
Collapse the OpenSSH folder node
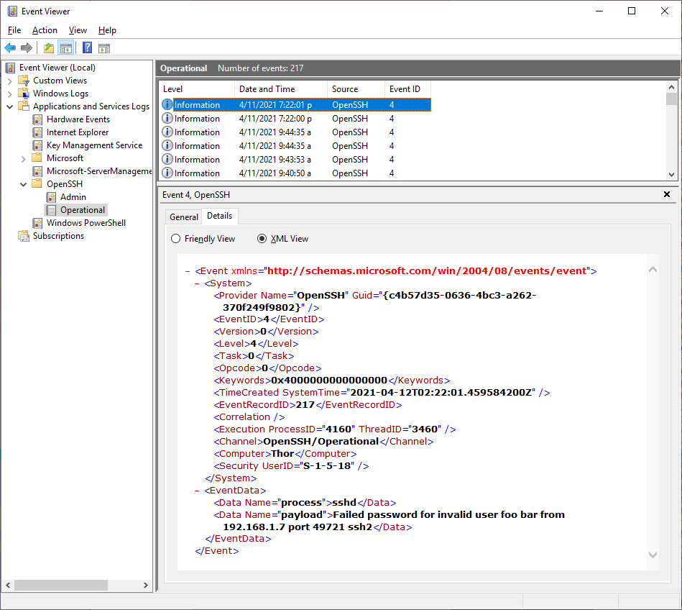tap(24, 184)
